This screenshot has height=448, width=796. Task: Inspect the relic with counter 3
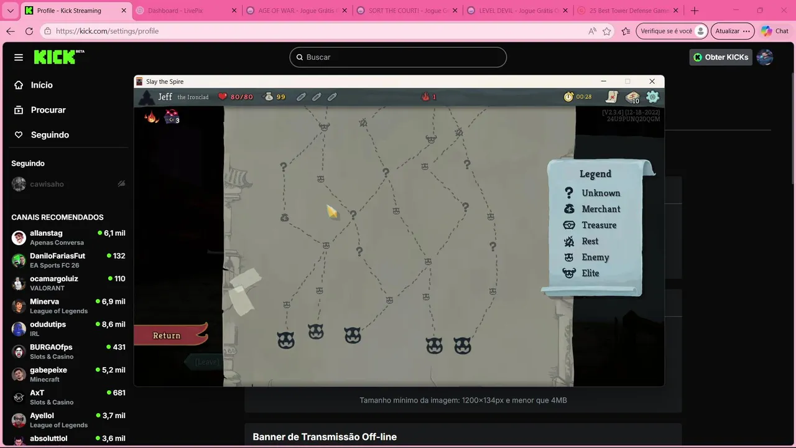pos(172,116)
